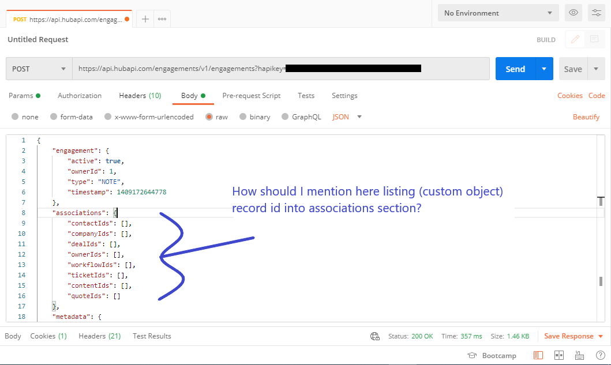Choose the GraphQL body type
The width and height of the screenshot is (611, 365).
point(301,116)
